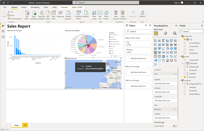
Task: Open the Data / Drill tab
Action: (77, 7)
